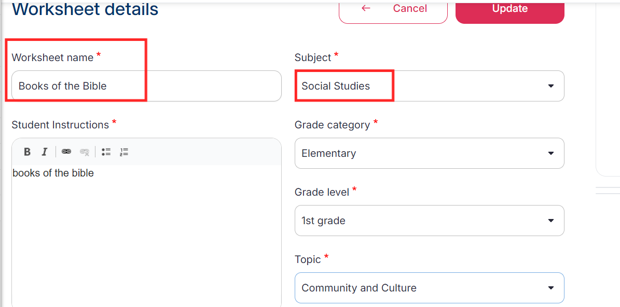This screenshot has height=307, width=620.
Task: Click the Worksheet name label
Action: click(52, 57)
